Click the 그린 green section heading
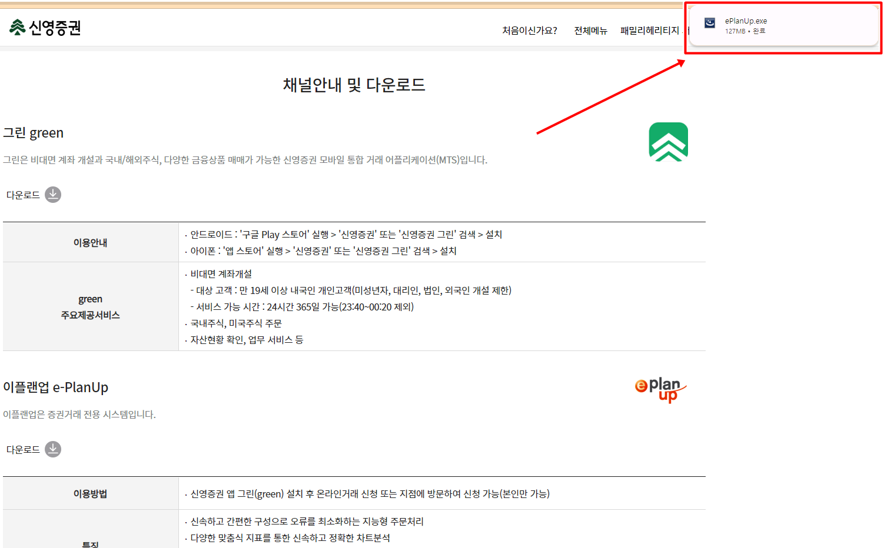The width and height of the screenshot is (884, 548). pyautogui.click(x=34, y=133)
